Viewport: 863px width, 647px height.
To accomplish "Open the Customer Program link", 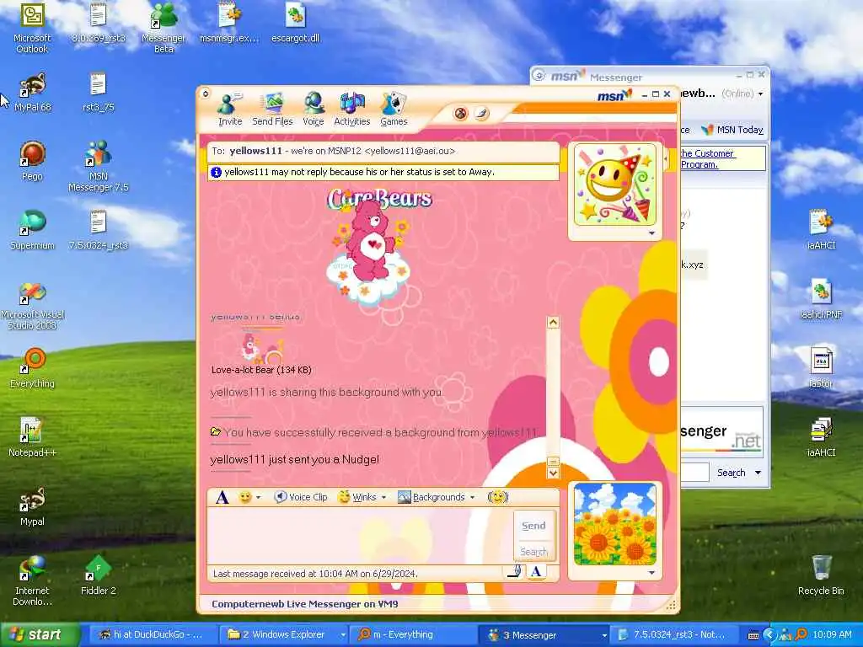I will (x=707, y=159).
